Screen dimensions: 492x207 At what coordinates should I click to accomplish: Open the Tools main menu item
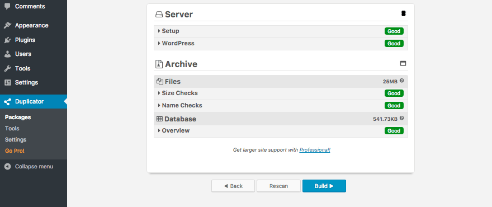(33, 68)
